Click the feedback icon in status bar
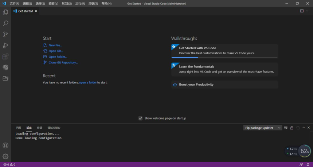Image resolution: width=313 pixels, height=167 pixels. pos(301,164)
